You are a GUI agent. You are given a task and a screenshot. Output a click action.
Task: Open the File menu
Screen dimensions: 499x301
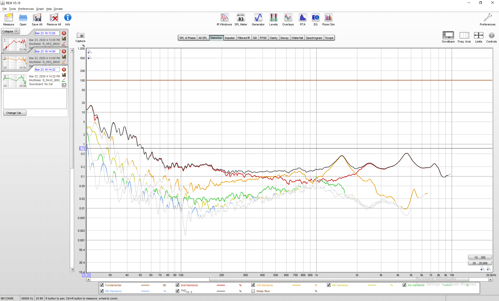[5, 9]
